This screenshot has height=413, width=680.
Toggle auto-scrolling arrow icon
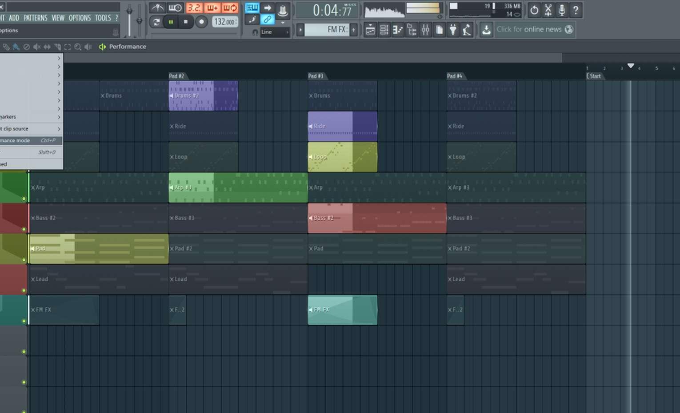point(268,8)
